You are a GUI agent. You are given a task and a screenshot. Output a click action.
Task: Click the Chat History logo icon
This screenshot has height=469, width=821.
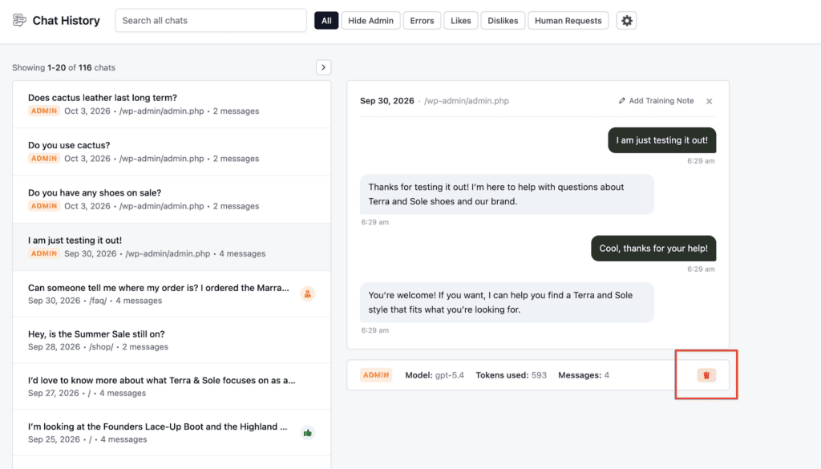coord(19,20)
